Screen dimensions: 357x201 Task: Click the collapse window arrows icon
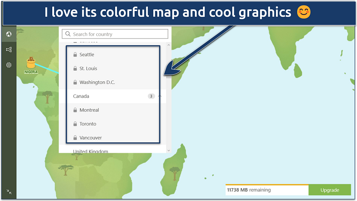(8, 192)
